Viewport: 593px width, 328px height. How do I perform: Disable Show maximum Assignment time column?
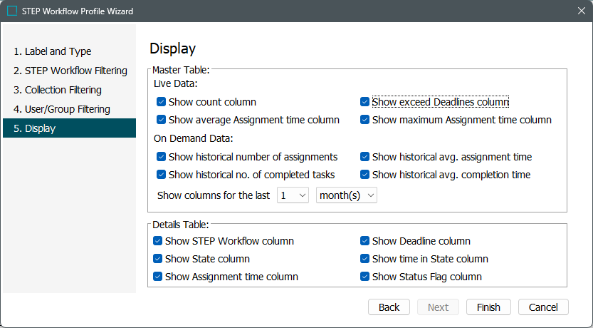tap(365, 120)
